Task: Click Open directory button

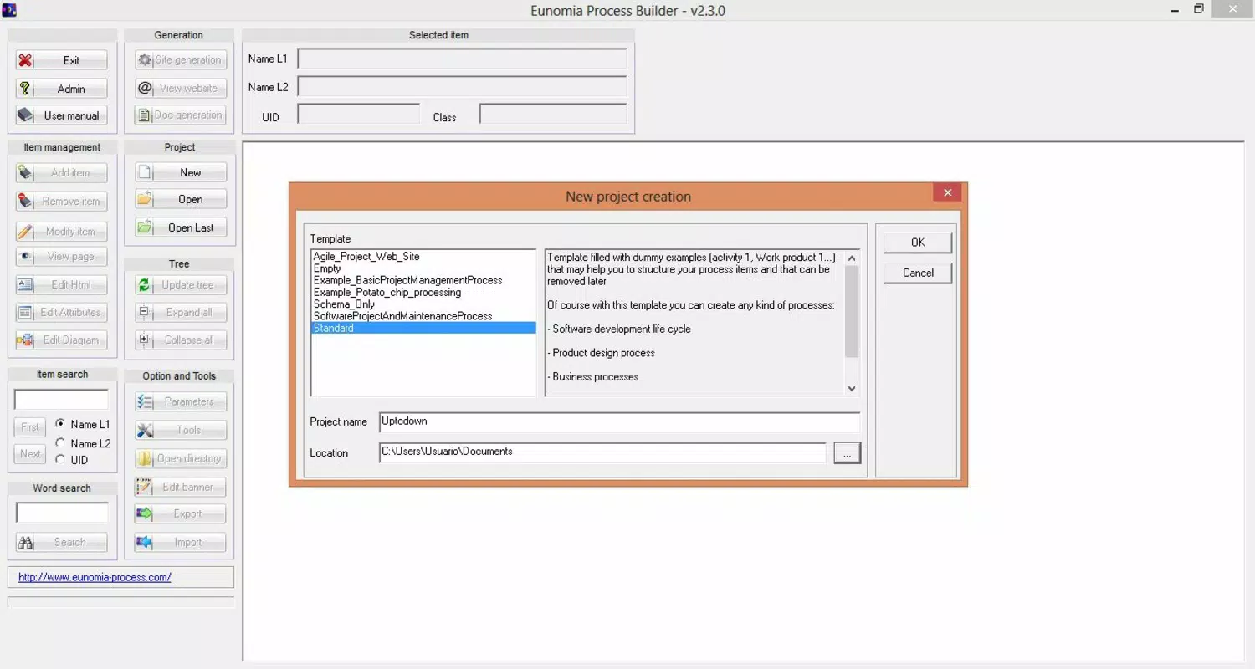Action: (181, 459)
